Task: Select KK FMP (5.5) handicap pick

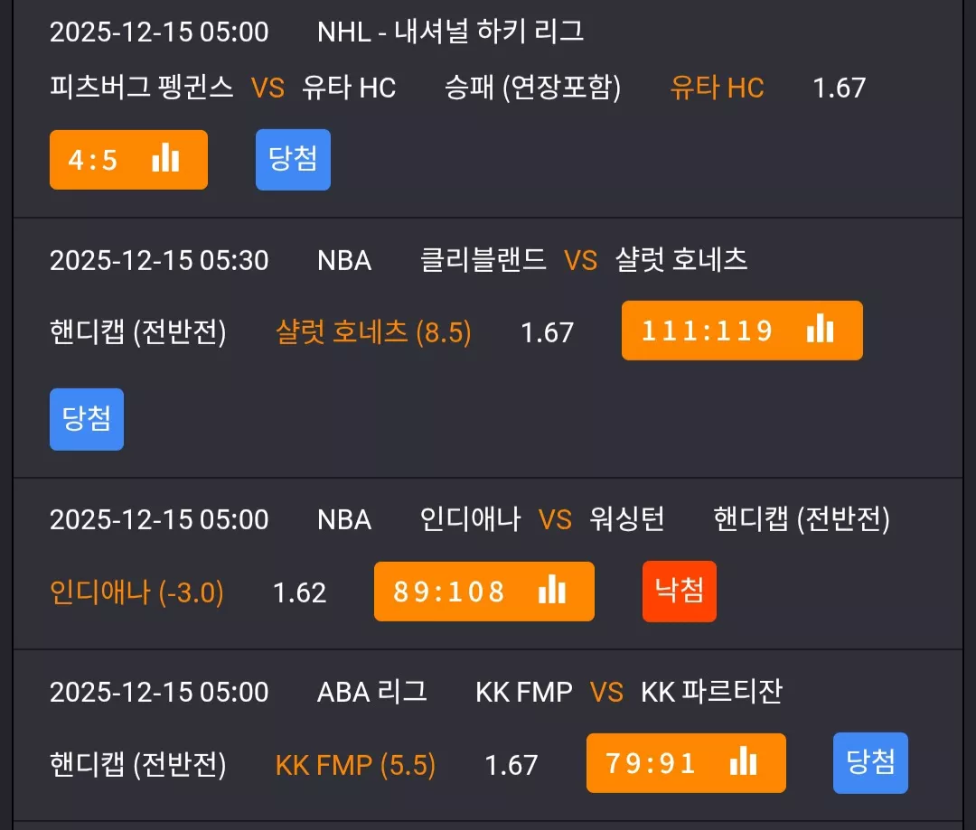Action: point(355,765)
